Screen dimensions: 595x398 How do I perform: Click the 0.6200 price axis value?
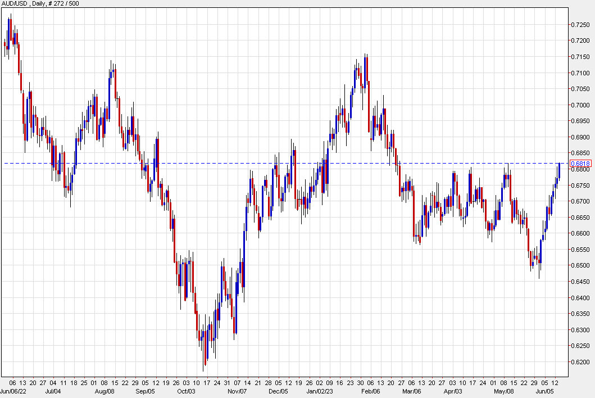[x=579, y=363]
